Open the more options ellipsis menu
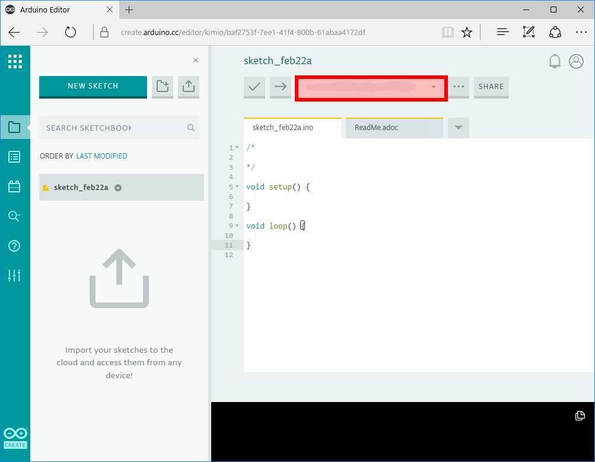The height and width of the screenshot is (462, 595). tap(459, 87)
